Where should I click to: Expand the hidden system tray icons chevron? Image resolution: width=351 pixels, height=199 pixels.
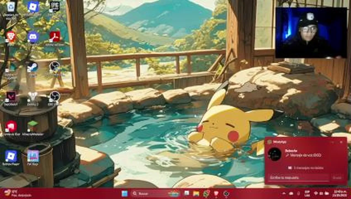[284, 193]
